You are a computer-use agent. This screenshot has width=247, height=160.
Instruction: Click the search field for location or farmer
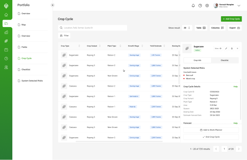pos(93,28)
